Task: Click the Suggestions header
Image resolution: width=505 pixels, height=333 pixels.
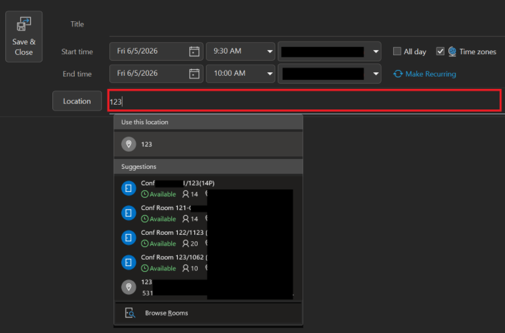Action: tap(208, 166)
